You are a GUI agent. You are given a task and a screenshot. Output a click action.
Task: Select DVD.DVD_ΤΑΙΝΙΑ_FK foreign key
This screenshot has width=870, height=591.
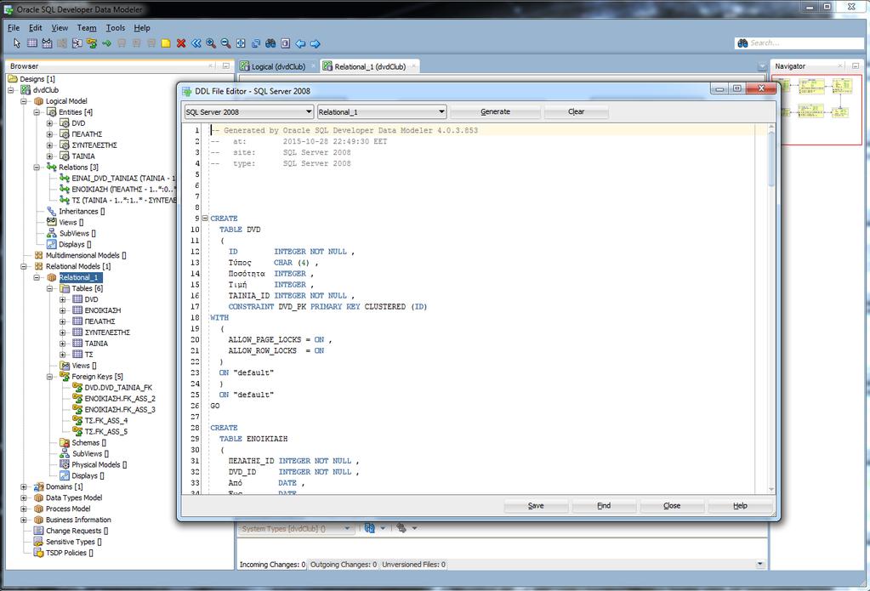point(118,388)
